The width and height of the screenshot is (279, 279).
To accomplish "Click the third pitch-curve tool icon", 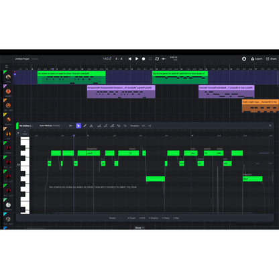I will (112, 126).
